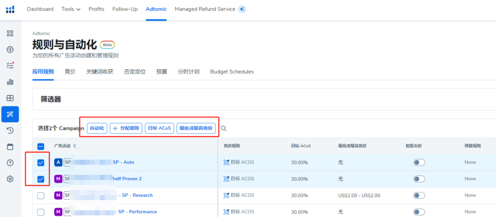Open the Shelf Proven 2 campaign link
The image size is (496, 217).
(127, 179)
